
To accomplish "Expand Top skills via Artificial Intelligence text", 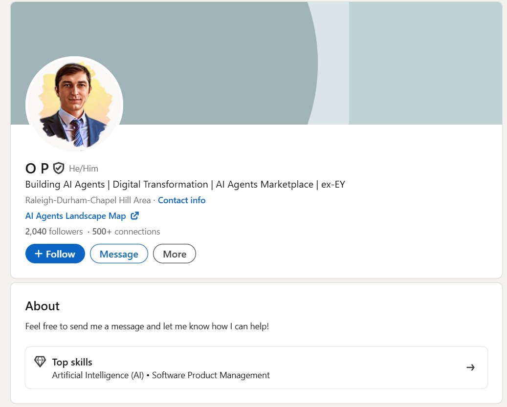I will click(x=98, y=375).
